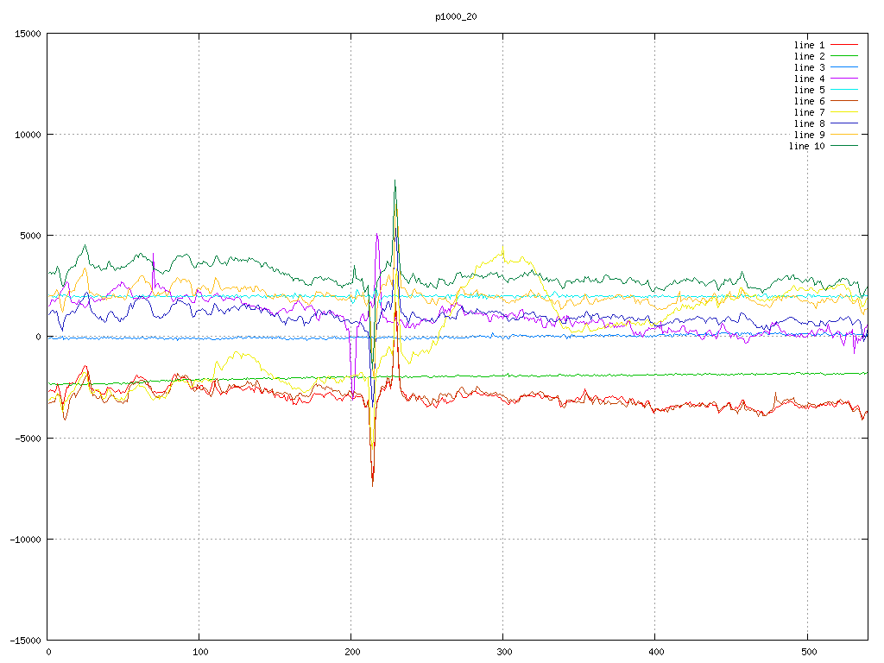Screen dimensions: 884x663
Task: Select the 'line 2' legend label
Action: [809, 56]
